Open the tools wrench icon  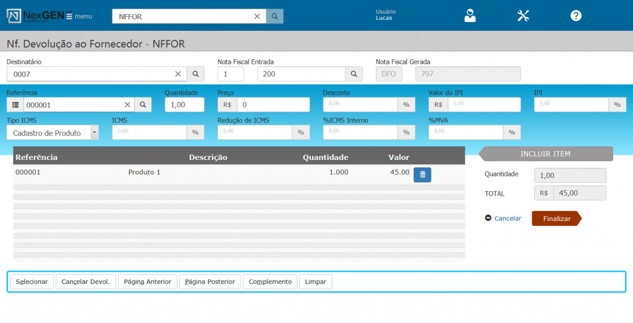click(523, 16)
